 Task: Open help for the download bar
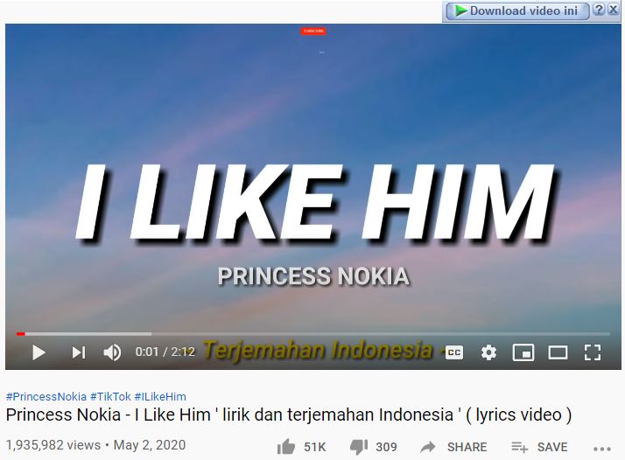coord(598,10)
